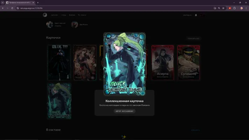This screenshot has height=140, width=249.
Task: Go back with the browser back arrow
Action: pos(3,8)
